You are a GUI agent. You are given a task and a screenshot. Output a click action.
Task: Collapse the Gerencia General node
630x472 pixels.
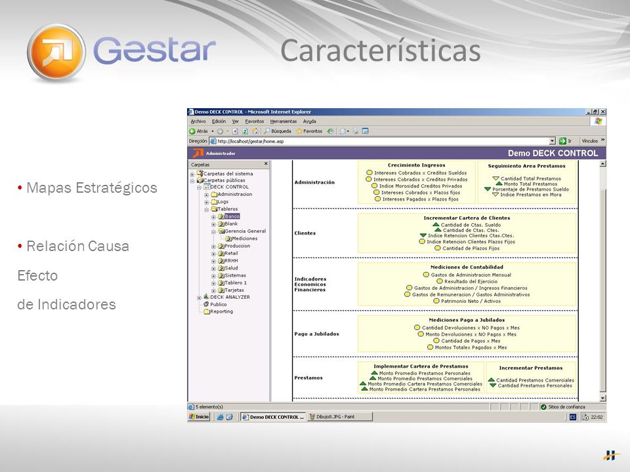(214, 232)
